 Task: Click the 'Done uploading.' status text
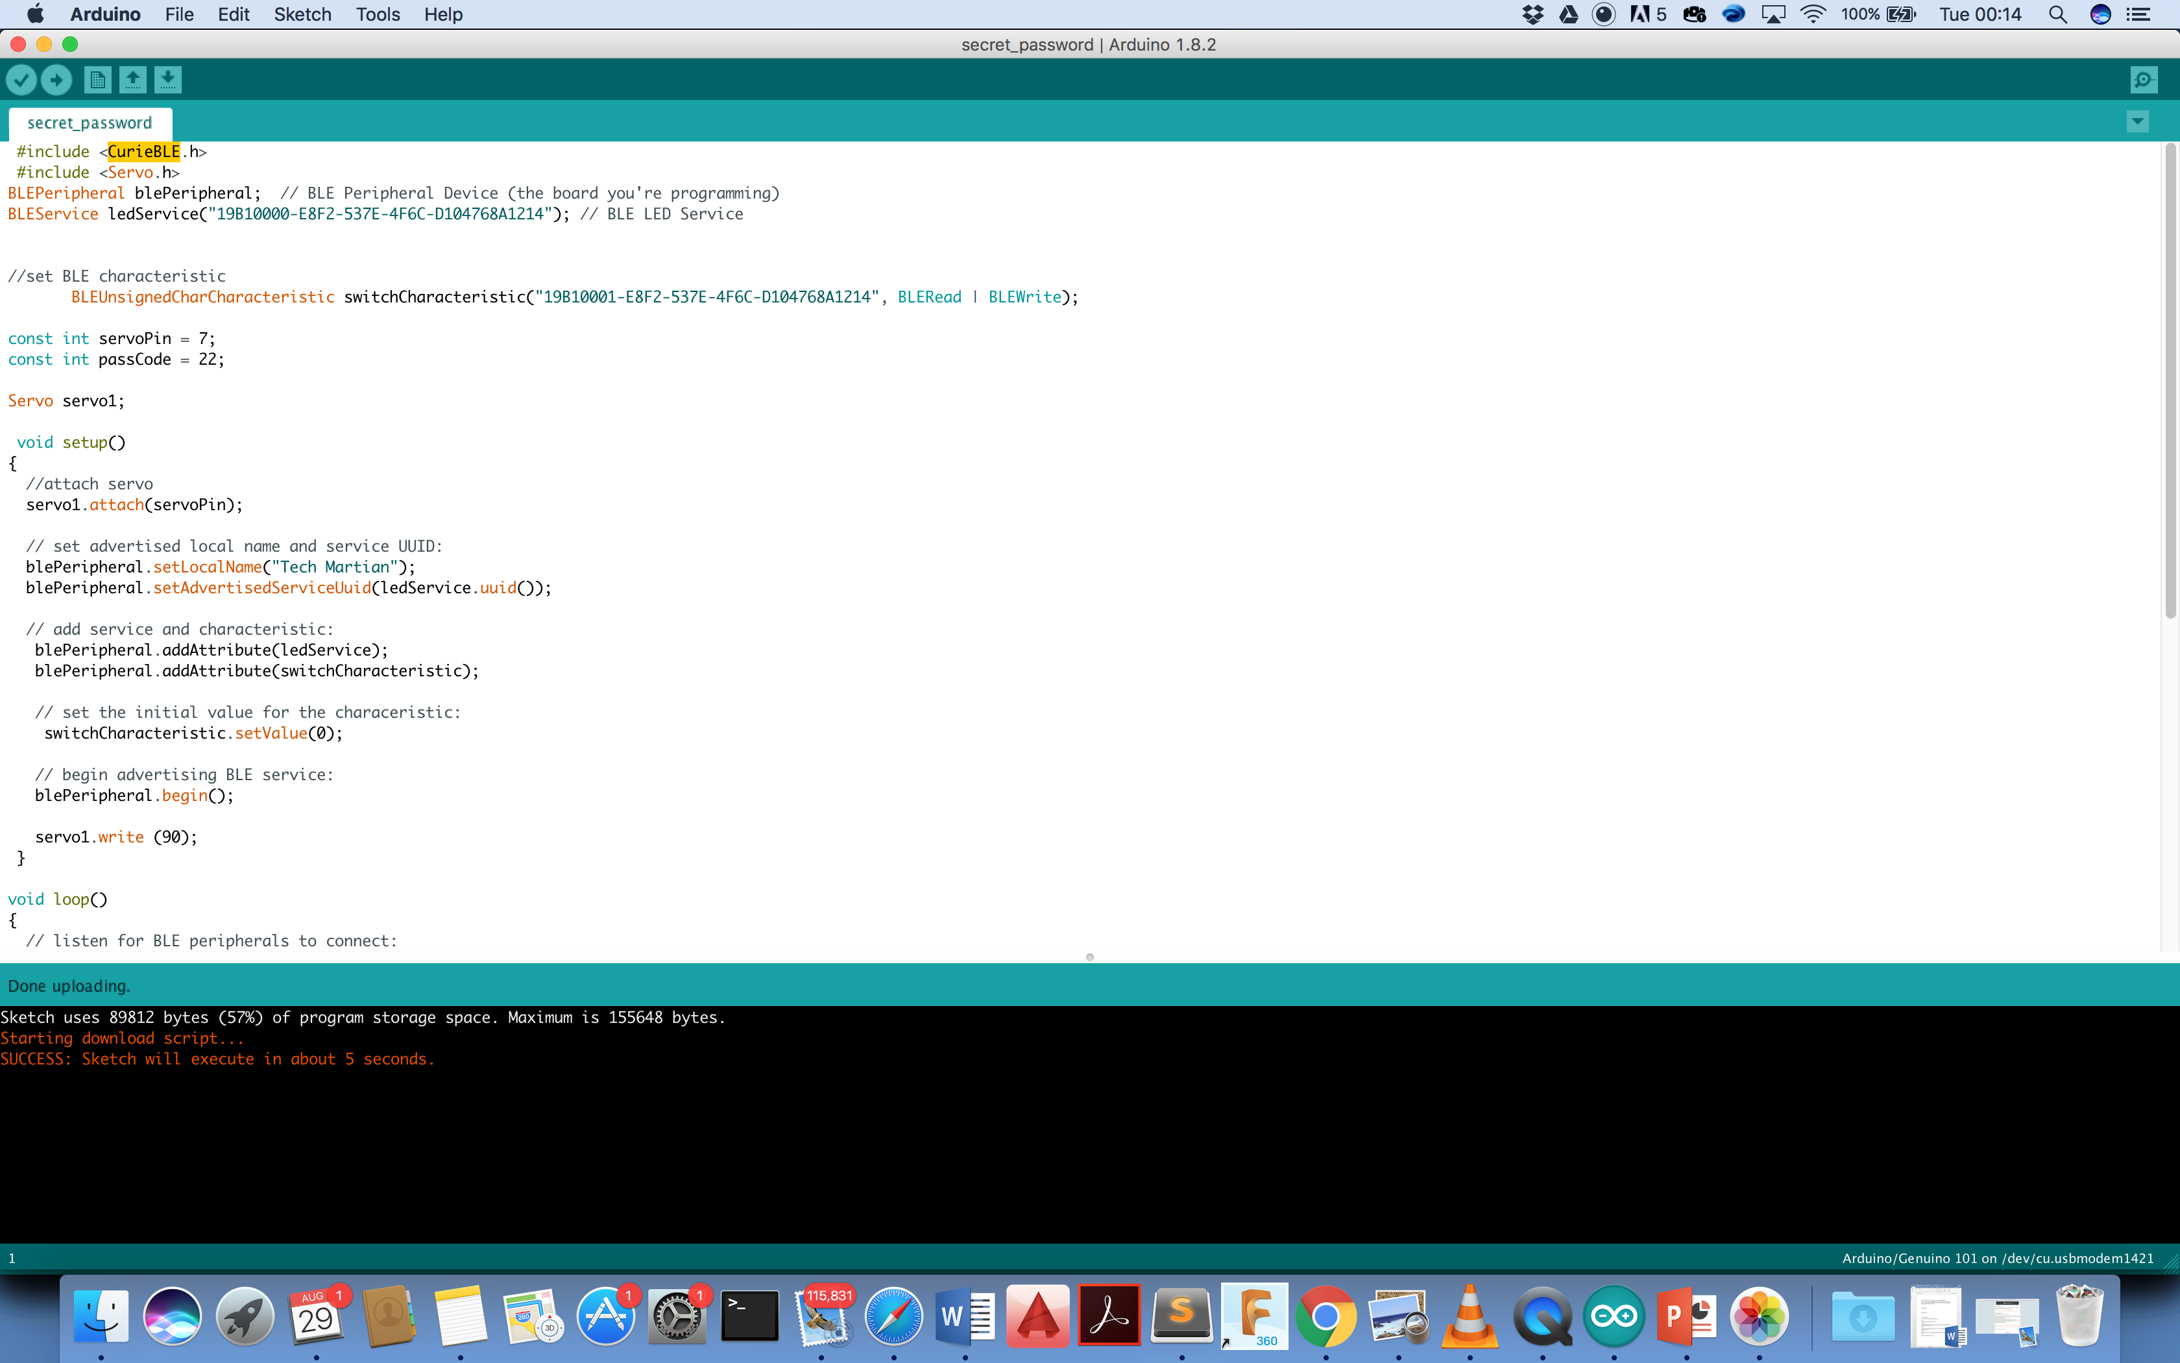click(69, 985)
